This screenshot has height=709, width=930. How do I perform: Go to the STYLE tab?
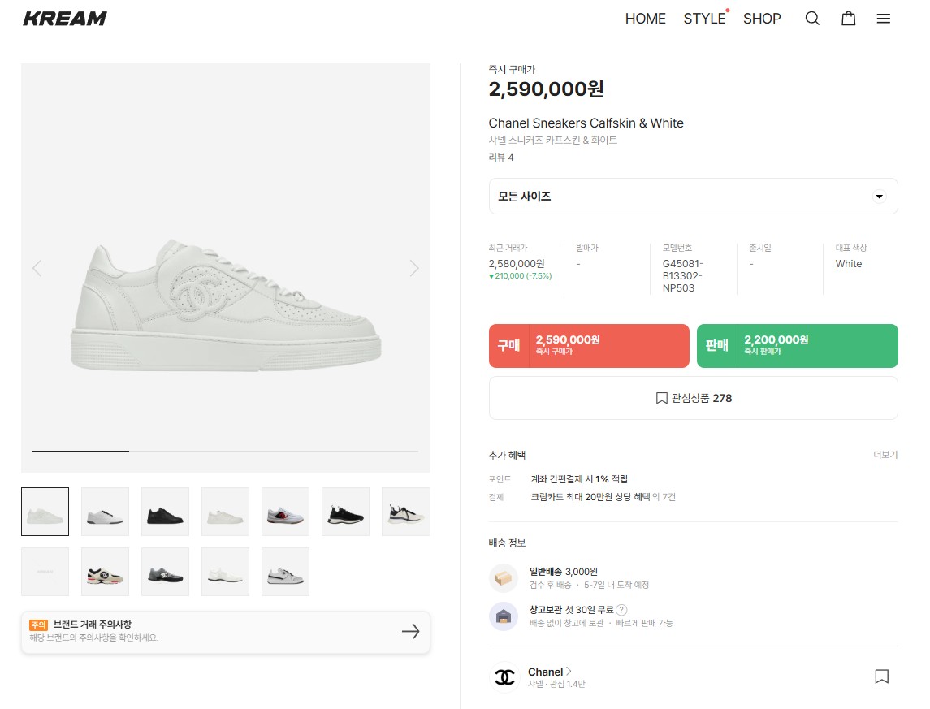coord(704,19)
